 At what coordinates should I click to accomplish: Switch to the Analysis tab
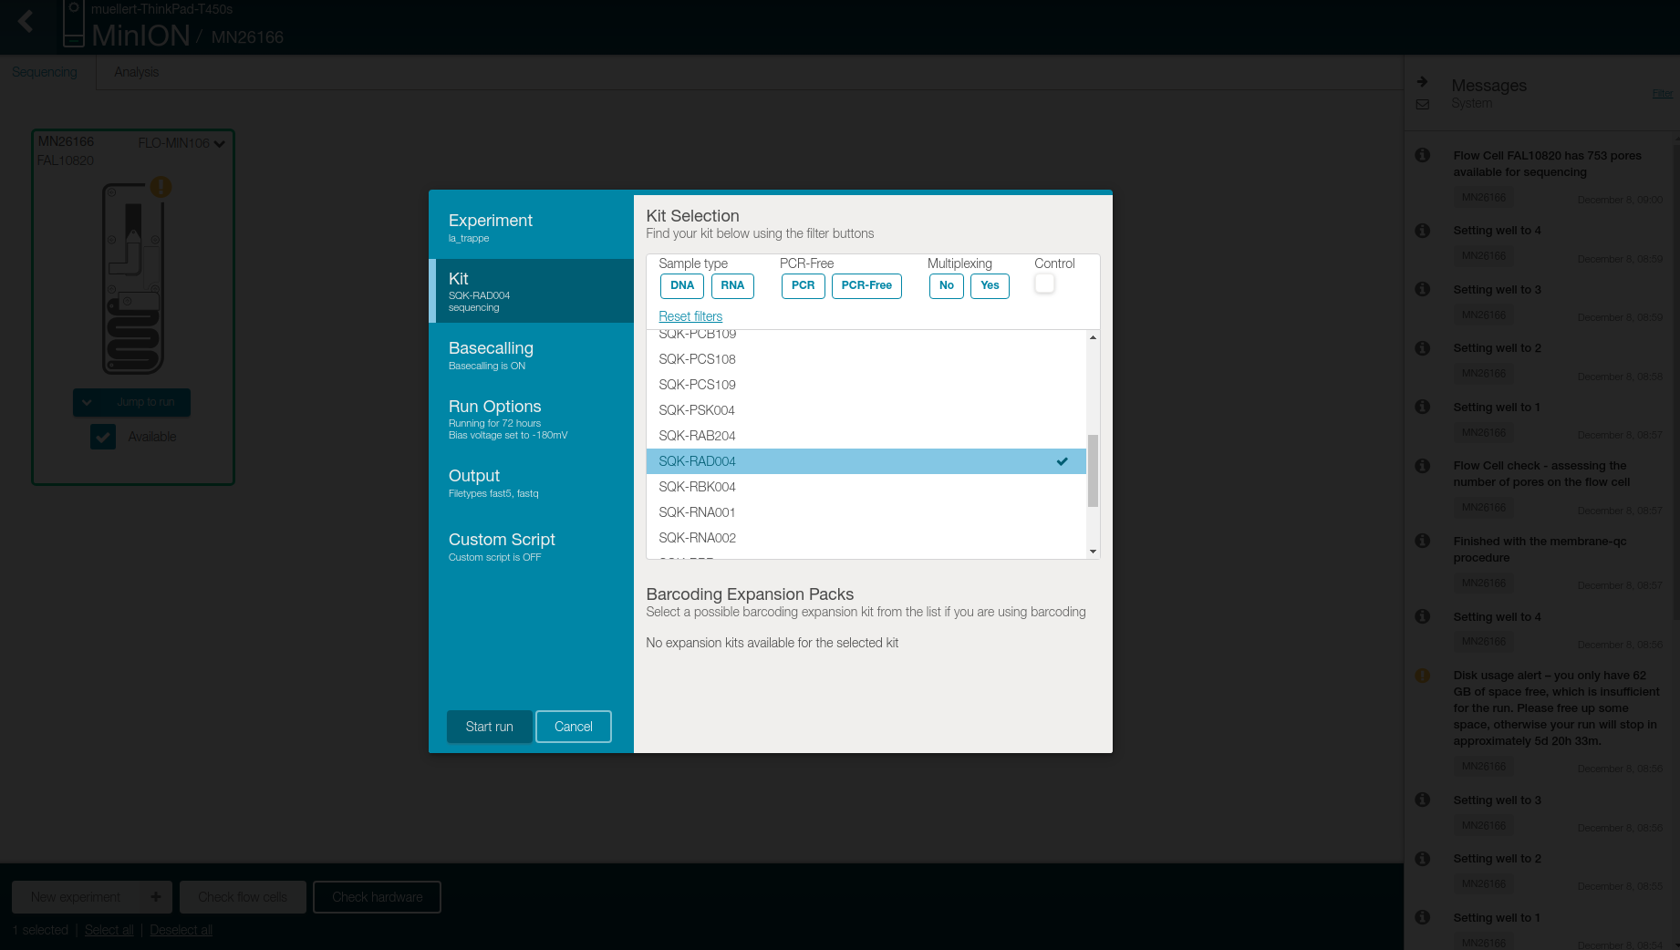[x=136, y=72]
